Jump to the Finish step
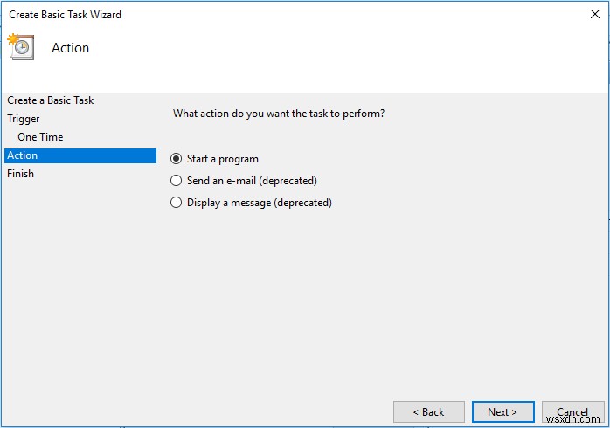Screen dimensions: 610x428 [x=21, y=174]
